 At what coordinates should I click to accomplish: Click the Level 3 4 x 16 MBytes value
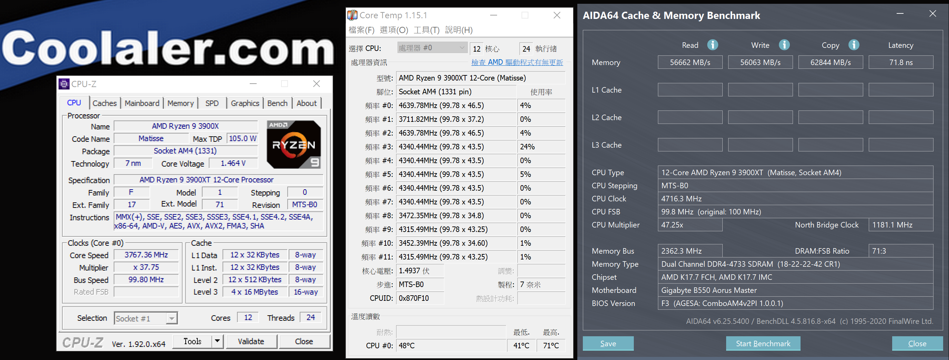coord(255,292)
